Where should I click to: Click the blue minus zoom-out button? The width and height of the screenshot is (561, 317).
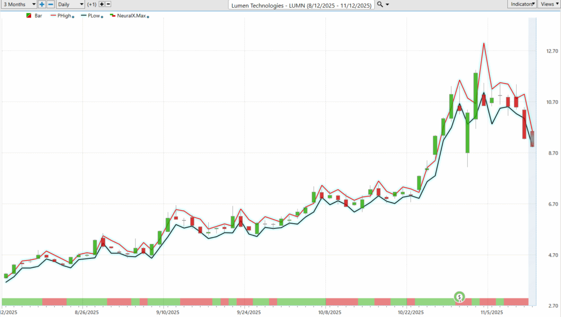pos(50,4)
